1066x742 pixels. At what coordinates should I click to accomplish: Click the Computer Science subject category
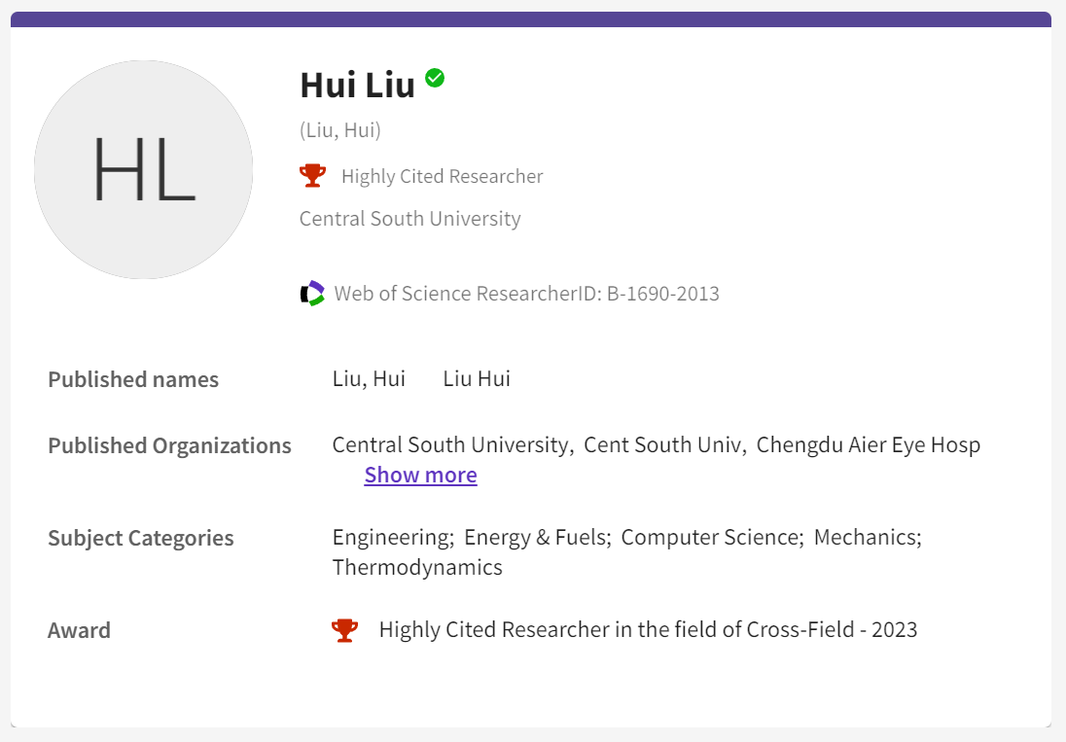coord(710,538)
